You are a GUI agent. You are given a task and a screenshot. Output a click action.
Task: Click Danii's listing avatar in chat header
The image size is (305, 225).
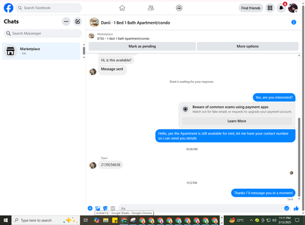coord(95,22)
